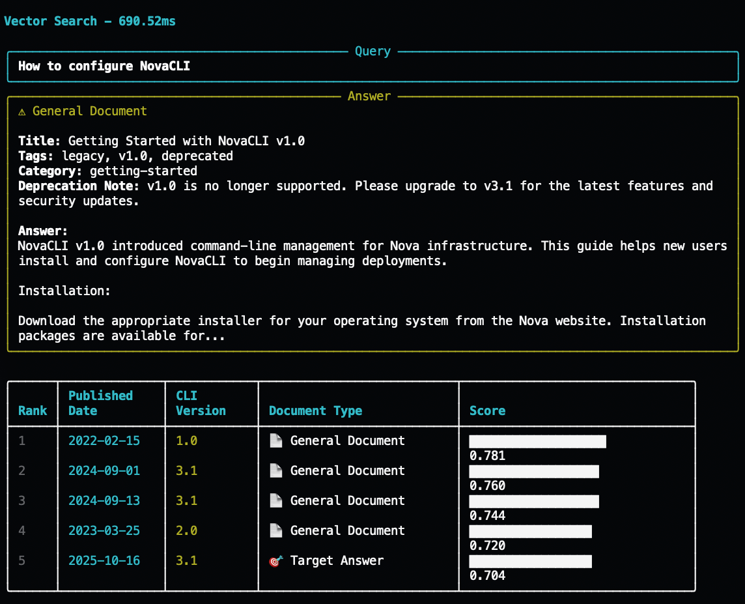Click the 2.0 value in the CLI Version column
This screenshot has height=604, width=745.
(x=186, y=531)
